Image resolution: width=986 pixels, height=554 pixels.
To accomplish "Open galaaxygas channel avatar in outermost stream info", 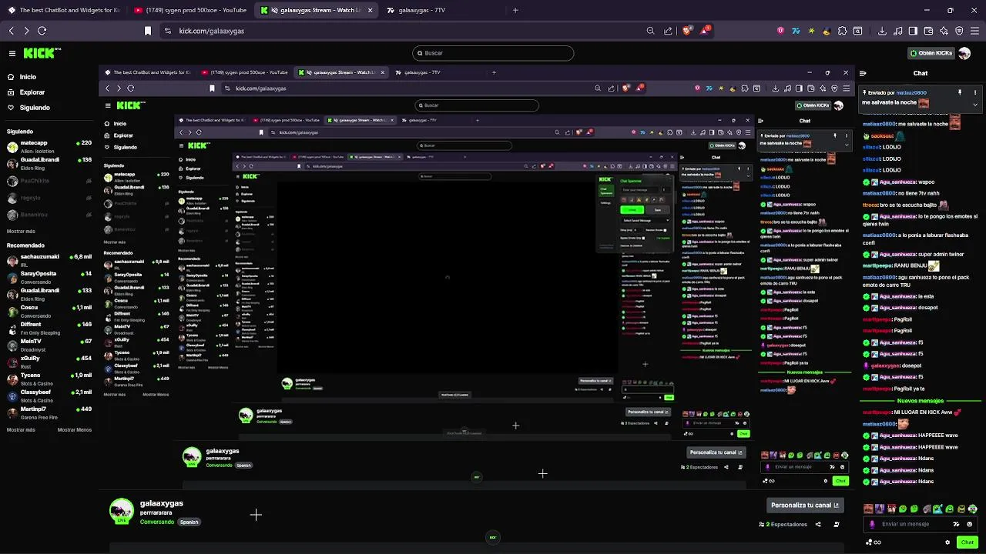I will 121,511.
